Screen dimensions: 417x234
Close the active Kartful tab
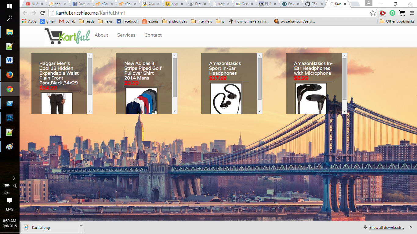[x=345, y=4]
